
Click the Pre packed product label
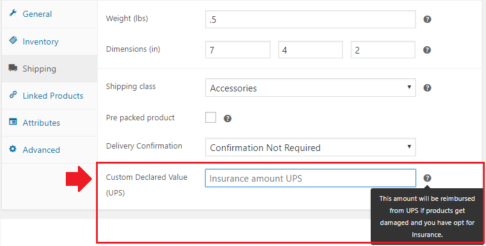tap(141, 118)
